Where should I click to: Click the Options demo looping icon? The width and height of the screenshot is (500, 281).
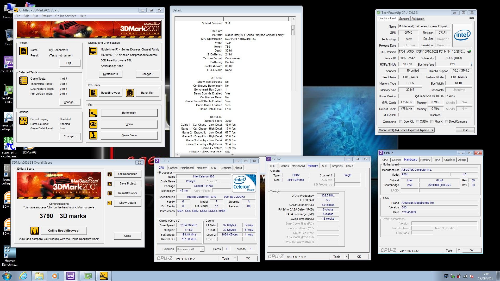click(23, 121)
